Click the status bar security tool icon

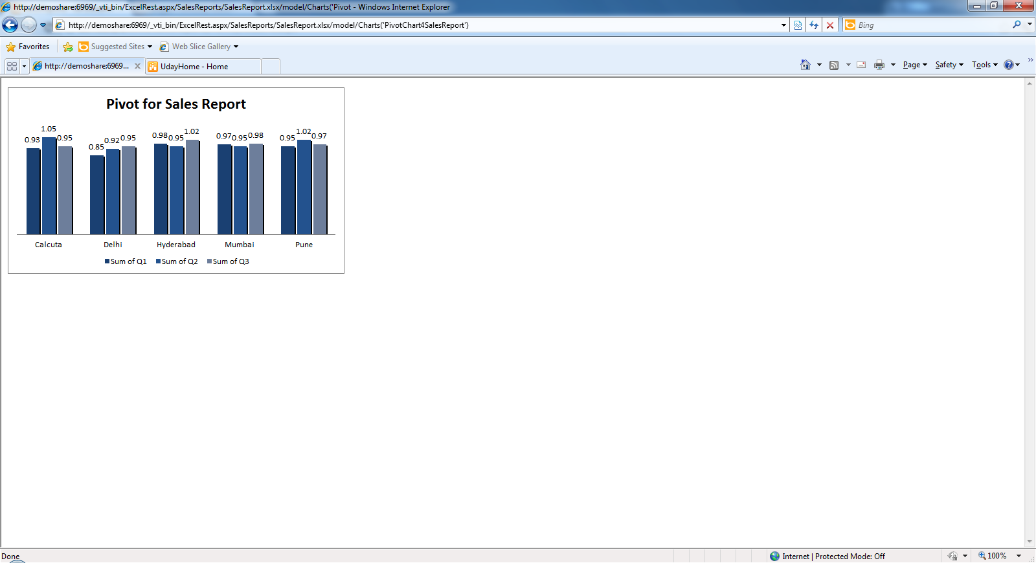pyautogui.click(x=952, y=556)
